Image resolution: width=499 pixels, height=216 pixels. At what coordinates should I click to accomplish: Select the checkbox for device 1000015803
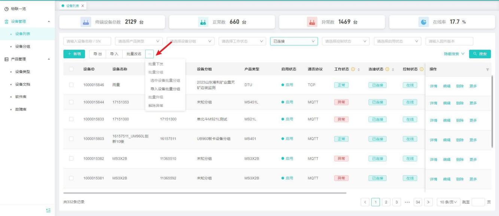[x=71, y=139]
